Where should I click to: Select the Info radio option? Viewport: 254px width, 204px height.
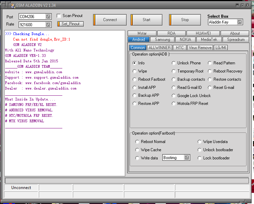139,63
